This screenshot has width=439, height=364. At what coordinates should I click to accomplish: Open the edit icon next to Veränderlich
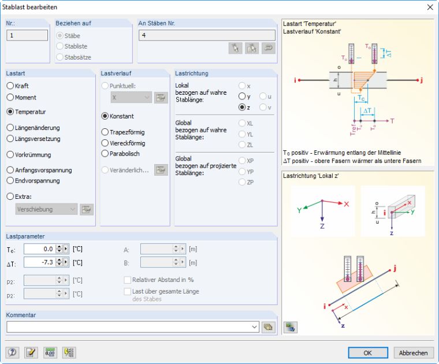pos(161,170)
